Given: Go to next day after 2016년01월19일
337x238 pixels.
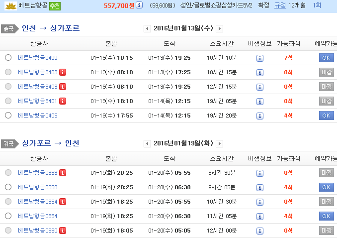Looking at the screenshot, I should [219, 144].
